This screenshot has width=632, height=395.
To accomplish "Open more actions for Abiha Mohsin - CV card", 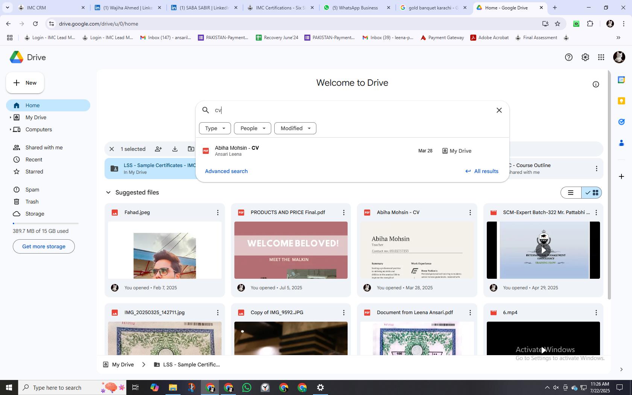I will [x=470, y=213].
